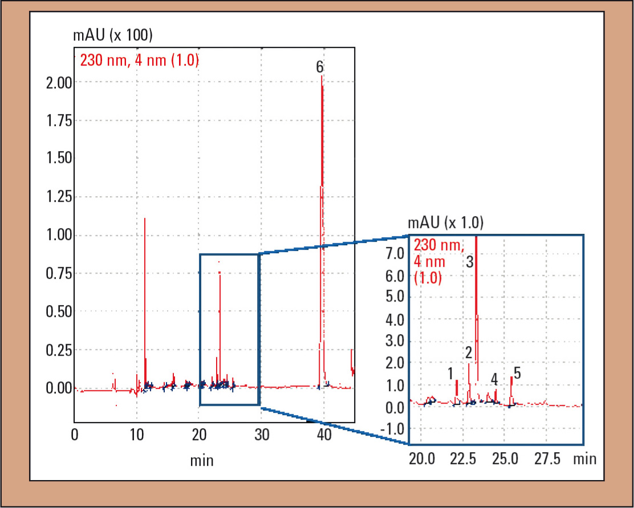
Task: Click the 1.50 y-axis value
Action: click(58, 158)
